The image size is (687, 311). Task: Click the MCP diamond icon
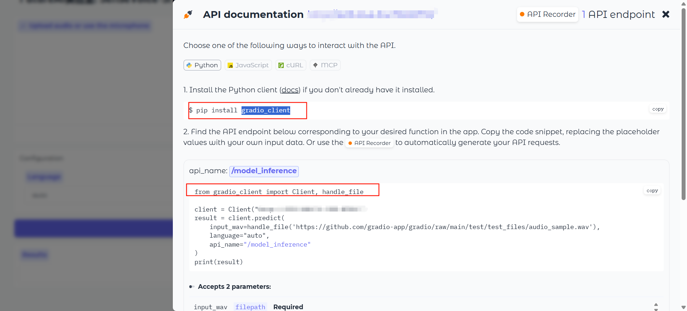[315, 65]
